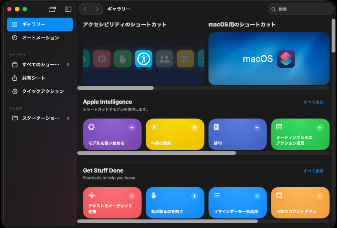The width and height of the screenshot is (337, 228).
Task: Go forward with the right chevron
Action: point(97,9)
